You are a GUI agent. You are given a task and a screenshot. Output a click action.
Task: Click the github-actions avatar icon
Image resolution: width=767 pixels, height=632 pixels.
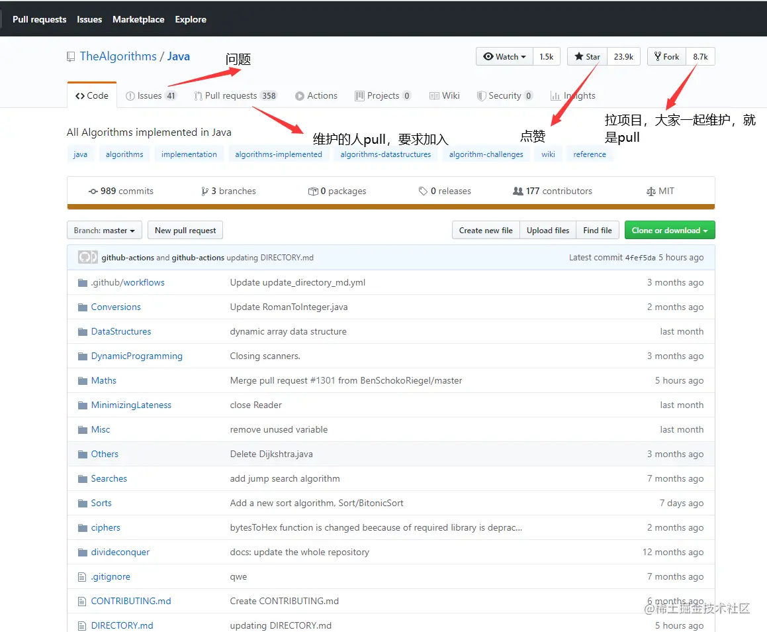(x=87, y=257)
